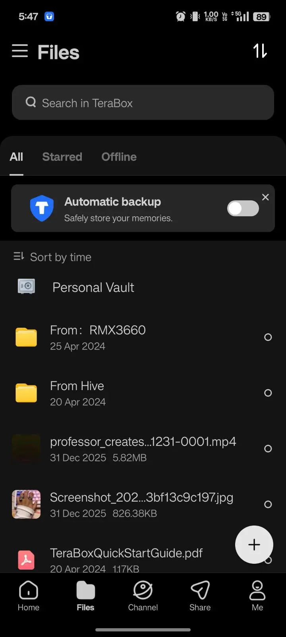Open the Files bottom tab
Image resolution: width=286 pixels, height=637 pixels.
coord(85,596)
